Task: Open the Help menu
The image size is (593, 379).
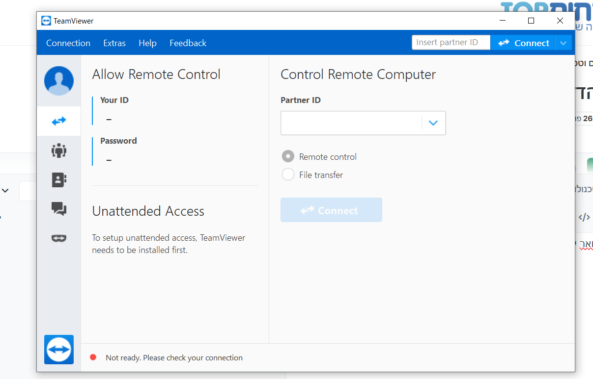Action: 147,43
